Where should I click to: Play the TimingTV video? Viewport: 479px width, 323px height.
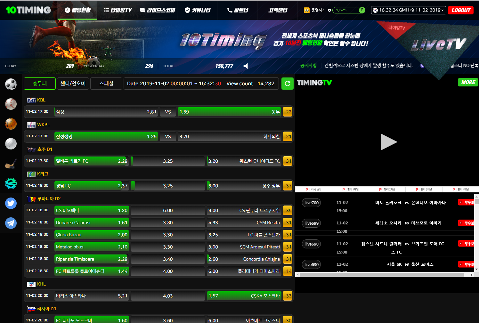(x=389, y=142)
